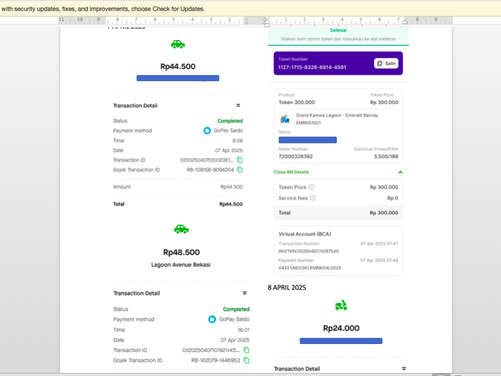
Task: Click the Virtual Account (BCA) heading
Action: click(305, 234)
